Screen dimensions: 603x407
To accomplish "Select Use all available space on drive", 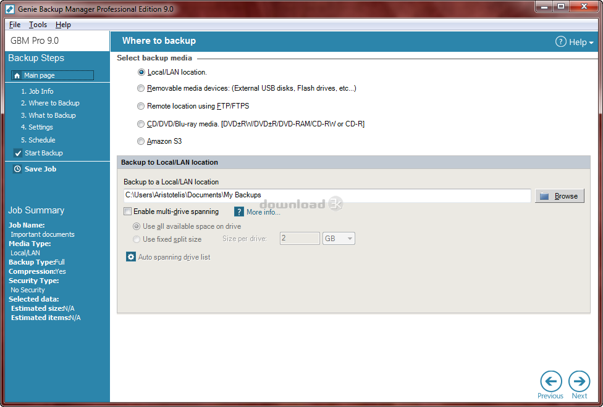I will coord(136,226).
